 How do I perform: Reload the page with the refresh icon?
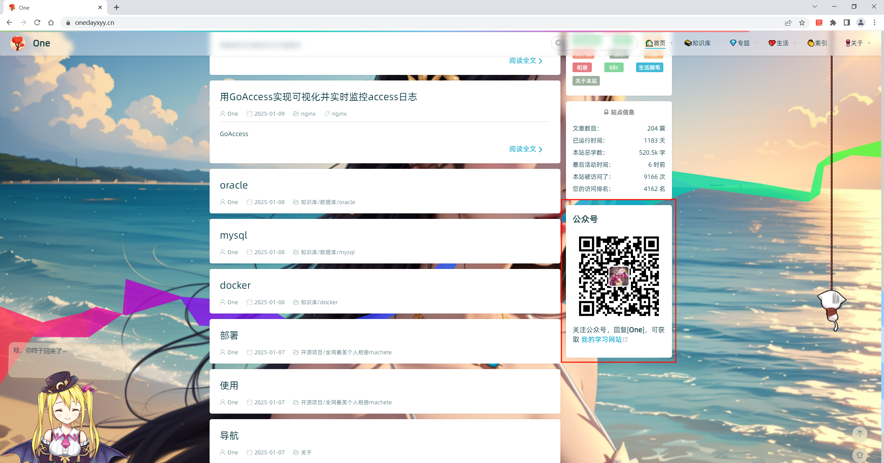(x=37, y=22)
